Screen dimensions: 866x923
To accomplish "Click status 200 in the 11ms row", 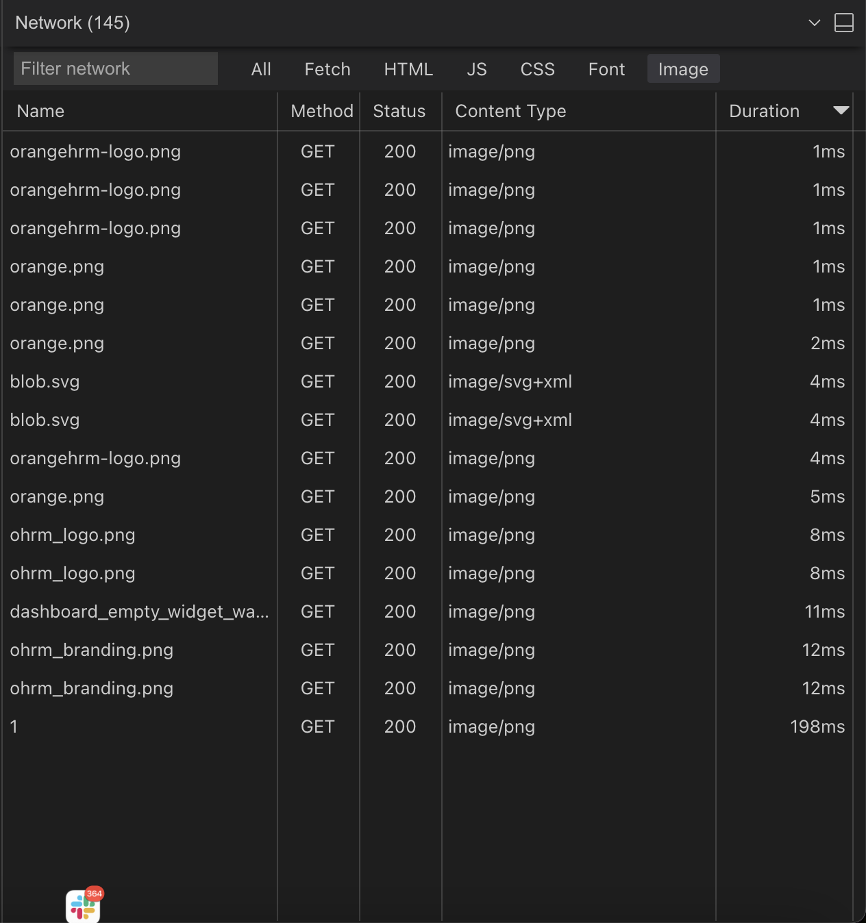I will click(x=400, y=611).
